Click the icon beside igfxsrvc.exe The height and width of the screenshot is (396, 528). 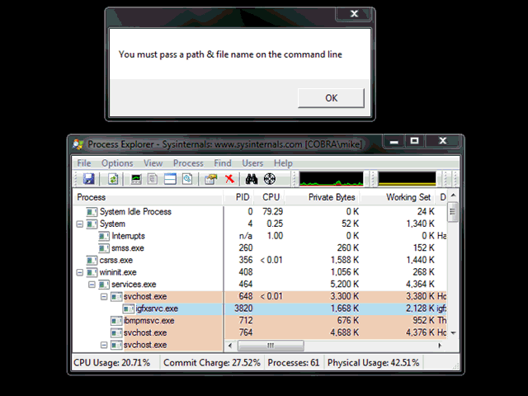(128, 309)
